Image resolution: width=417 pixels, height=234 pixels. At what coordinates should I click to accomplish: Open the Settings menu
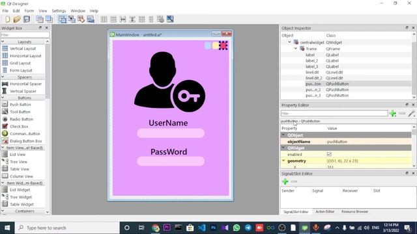[x=59, y=11]
